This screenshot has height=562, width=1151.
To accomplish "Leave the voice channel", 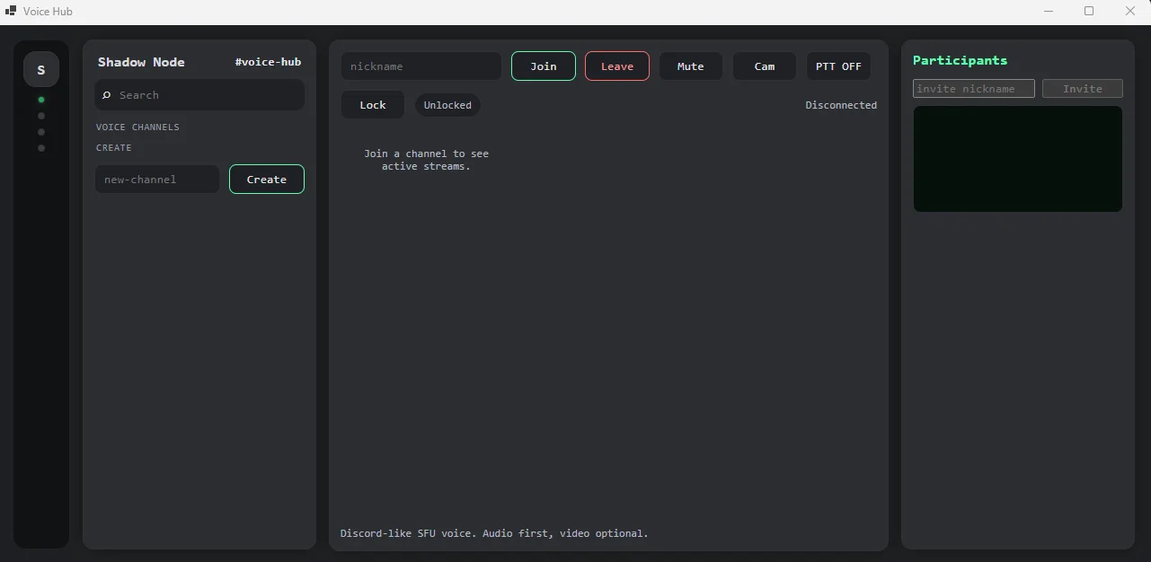I will coord(617,66).
